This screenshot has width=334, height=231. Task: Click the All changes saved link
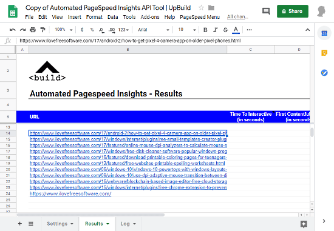coord(237,16)
